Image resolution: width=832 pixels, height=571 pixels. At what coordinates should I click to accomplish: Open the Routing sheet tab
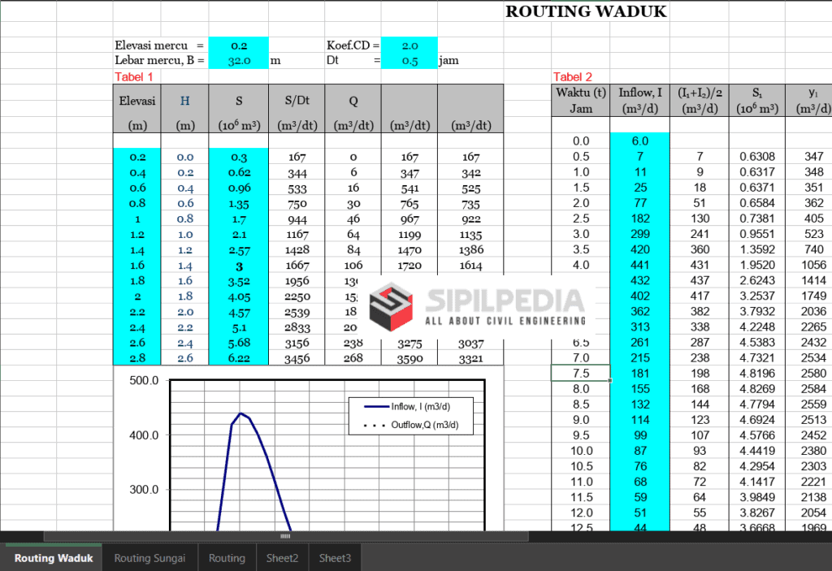[x=227, y=558]
